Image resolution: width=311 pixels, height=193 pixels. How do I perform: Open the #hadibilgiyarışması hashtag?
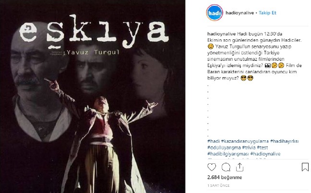point(228,154)
